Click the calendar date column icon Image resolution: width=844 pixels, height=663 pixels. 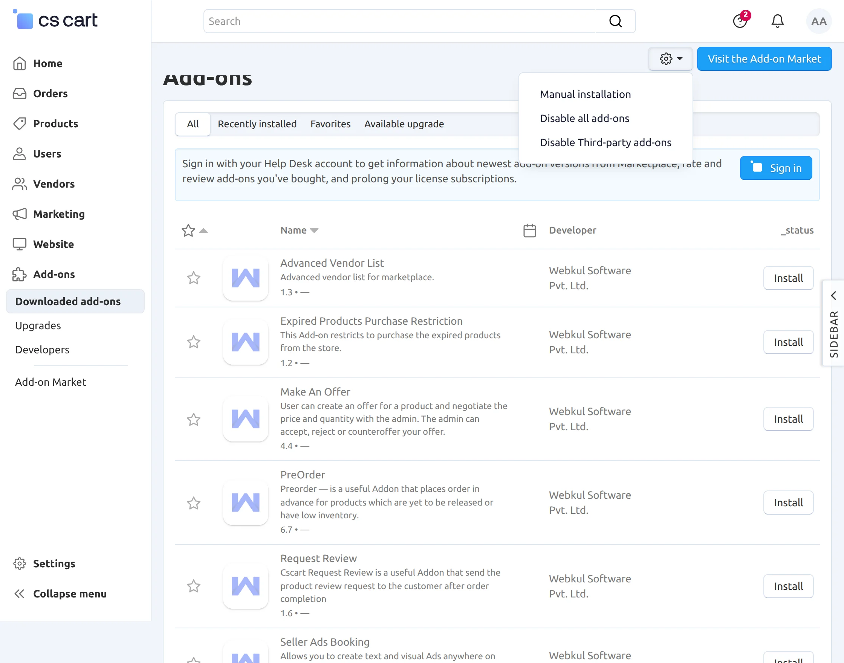pyautogui.click(x=529, y=230)
